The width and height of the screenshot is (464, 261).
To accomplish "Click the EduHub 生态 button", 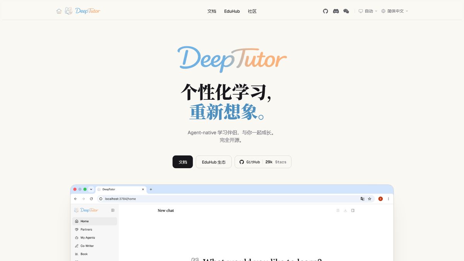I will (213, 162).
